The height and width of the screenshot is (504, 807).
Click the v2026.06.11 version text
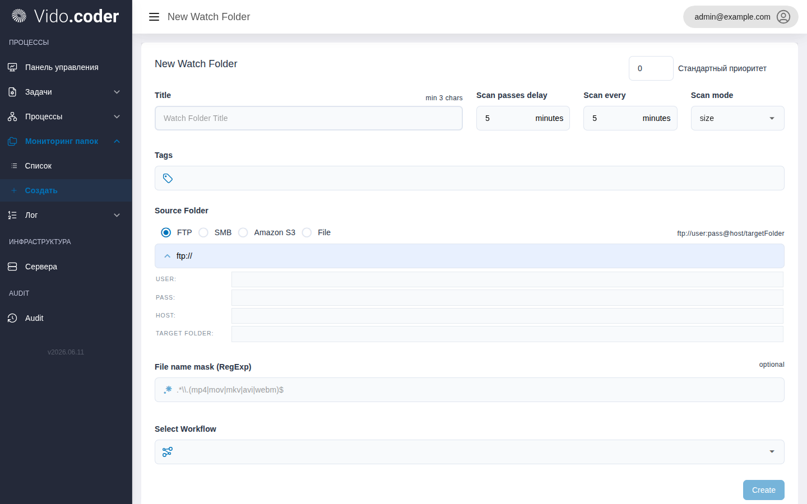(x=66, y=352)
